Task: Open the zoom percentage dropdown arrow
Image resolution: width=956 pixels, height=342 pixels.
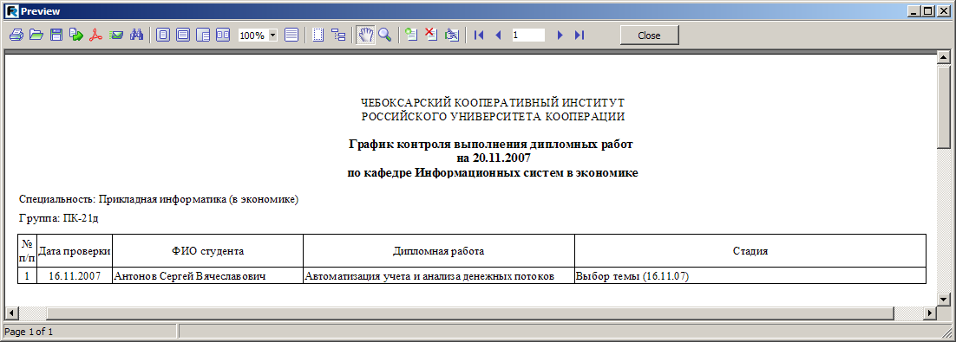Action: (x=272, y=35)
